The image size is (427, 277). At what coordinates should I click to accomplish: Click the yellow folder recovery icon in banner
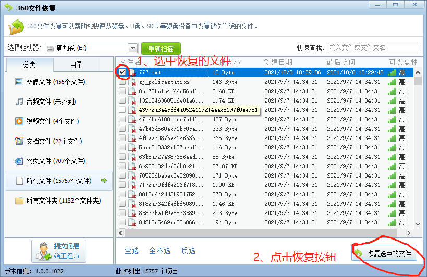(x=16, y=27)
